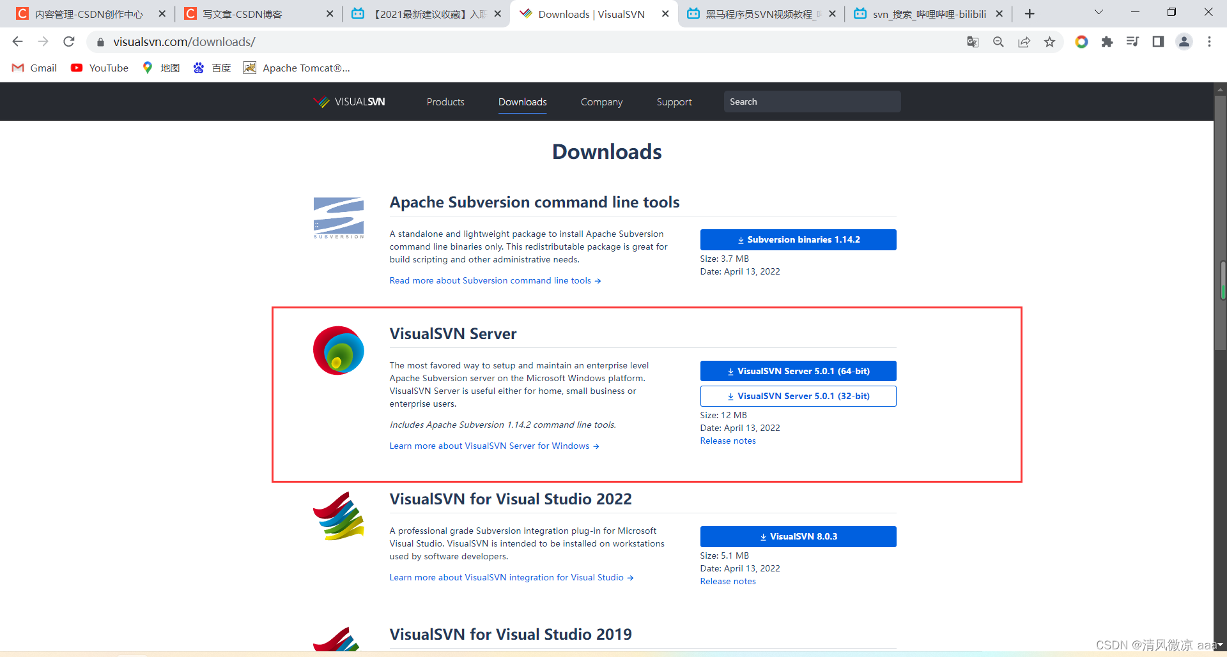The height and width of the screenshot is (657, 1227).
Task: Click the address bar URL
Action: 184,42
